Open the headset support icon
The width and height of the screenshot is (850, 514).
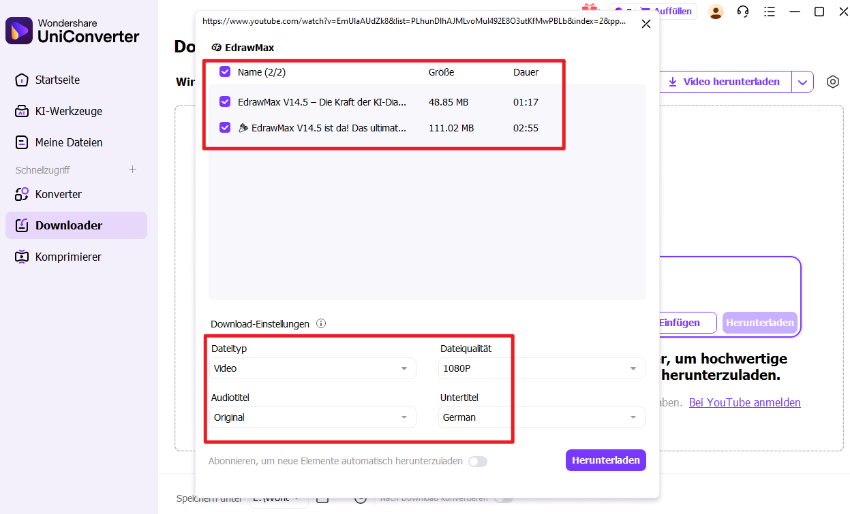(x=742, y=12)
